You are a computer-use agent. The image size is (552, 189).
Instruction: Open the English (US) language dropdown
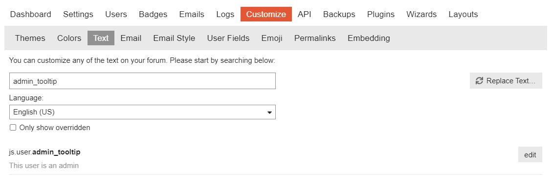pyautogui.click(x=142, y=112)
